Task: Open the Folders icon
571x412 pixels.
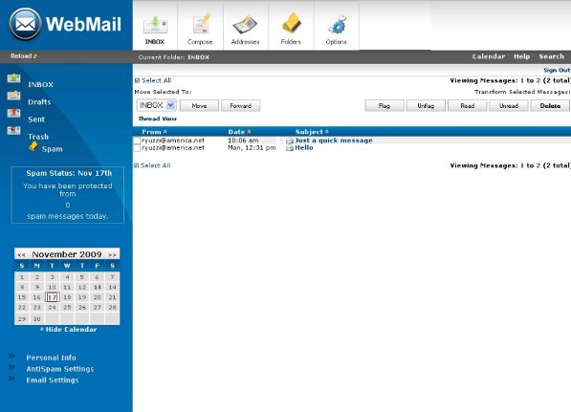Action: (x=291, y=24)
